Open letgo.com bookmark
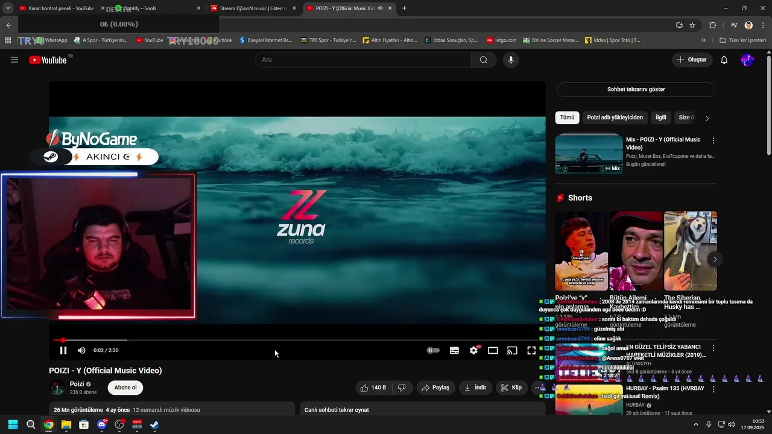This screenshot has width=772, height=434. click(x=501, y=40)
